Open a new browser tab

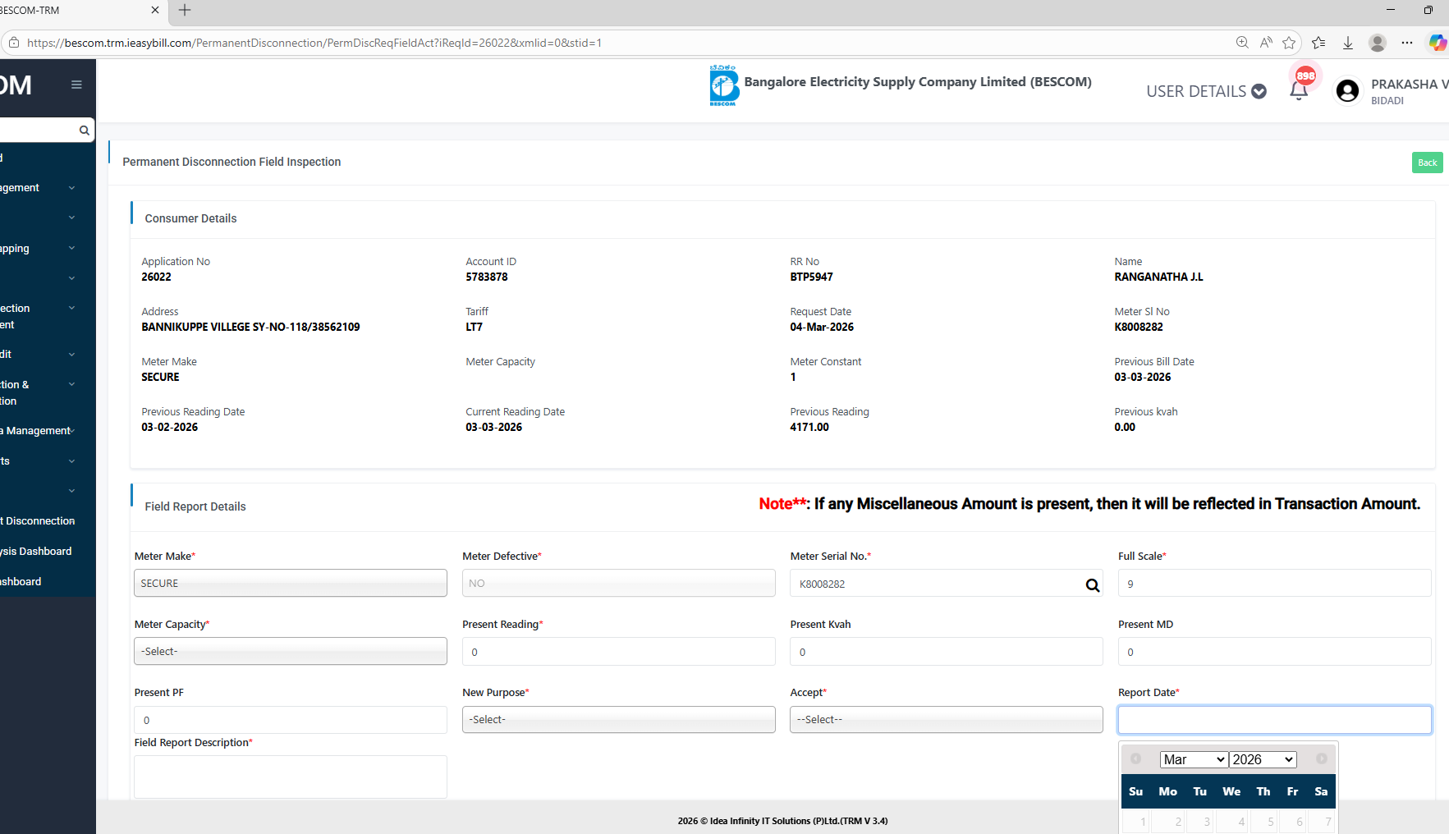[x=185, y=10]
